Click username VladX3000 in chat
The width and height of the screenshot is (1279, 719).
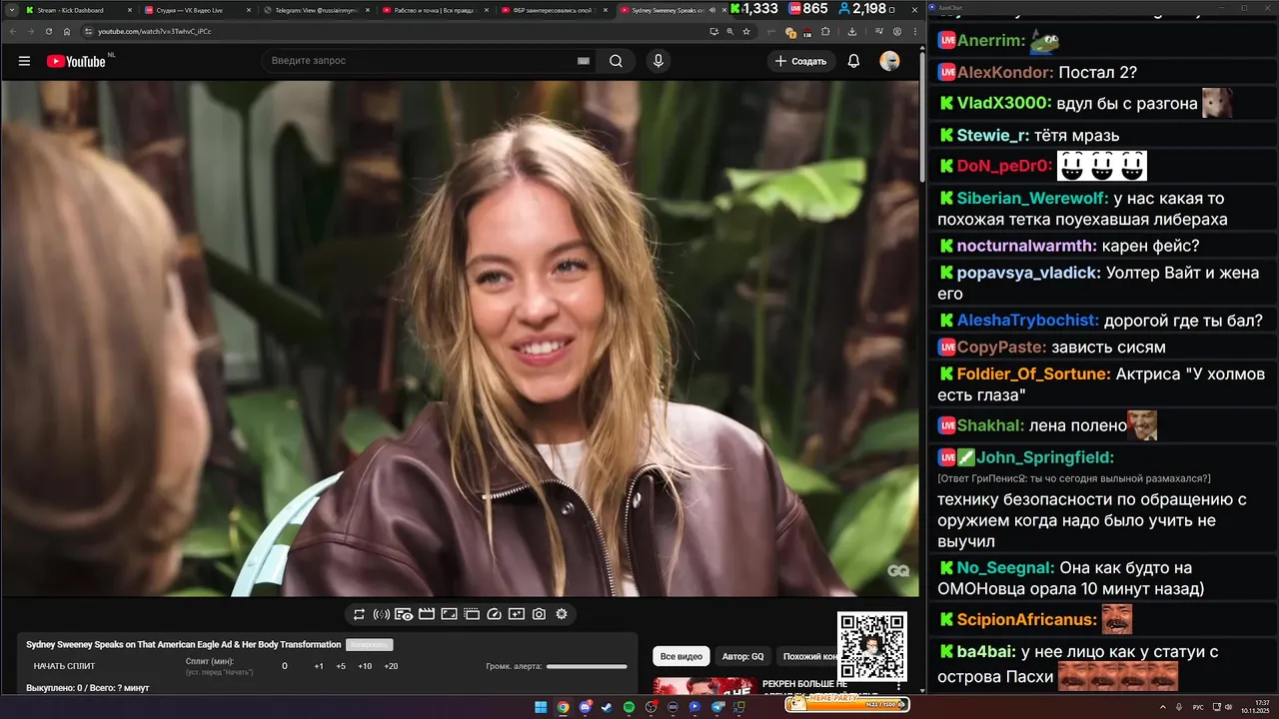[1004, 103]
